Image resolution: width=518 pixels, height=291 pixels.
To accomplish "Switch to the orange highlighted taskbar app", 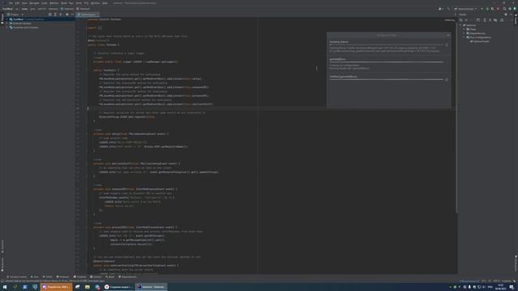I will click(x=56, y=287).
